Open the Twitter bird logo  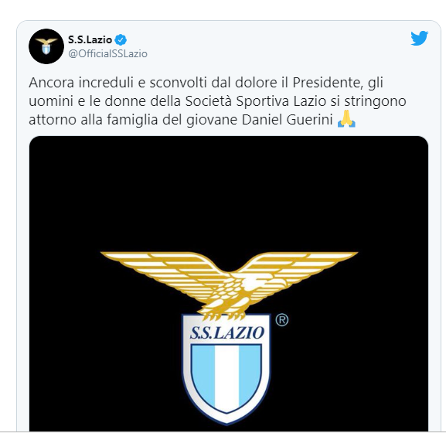[x=419, y=38]
